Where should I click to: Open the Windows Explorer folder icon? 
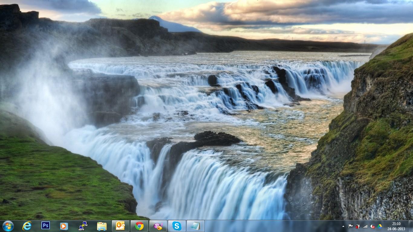click(x=102, y=226)
